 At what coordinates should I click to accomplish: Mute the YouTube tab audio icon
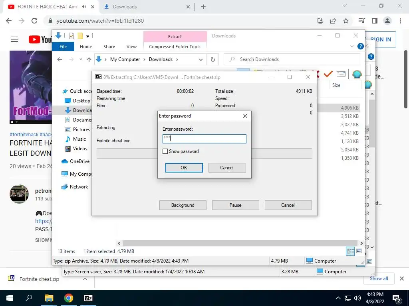point(84,7)
